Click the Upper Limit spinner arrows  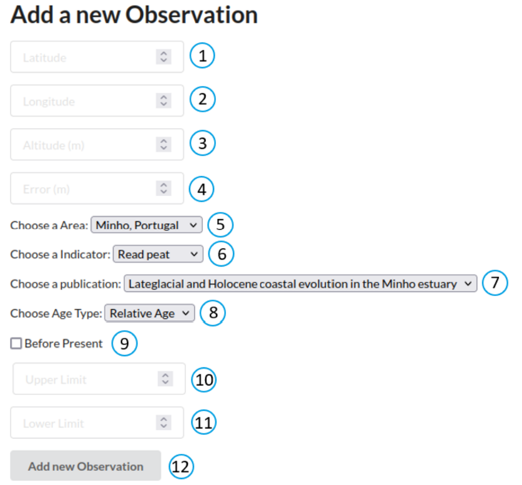coord(165,379)
